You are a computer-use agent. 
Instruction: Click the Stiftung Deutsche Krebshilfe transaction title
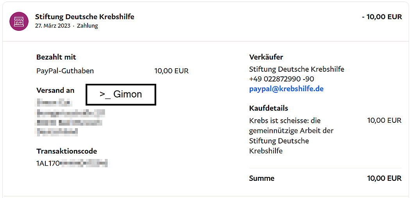(84, 17)
